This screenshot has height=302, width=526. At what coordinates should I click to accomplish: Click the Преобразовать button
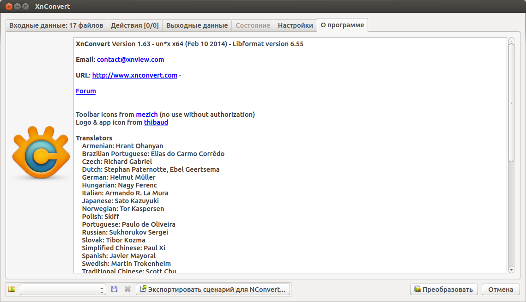point(443,289)
